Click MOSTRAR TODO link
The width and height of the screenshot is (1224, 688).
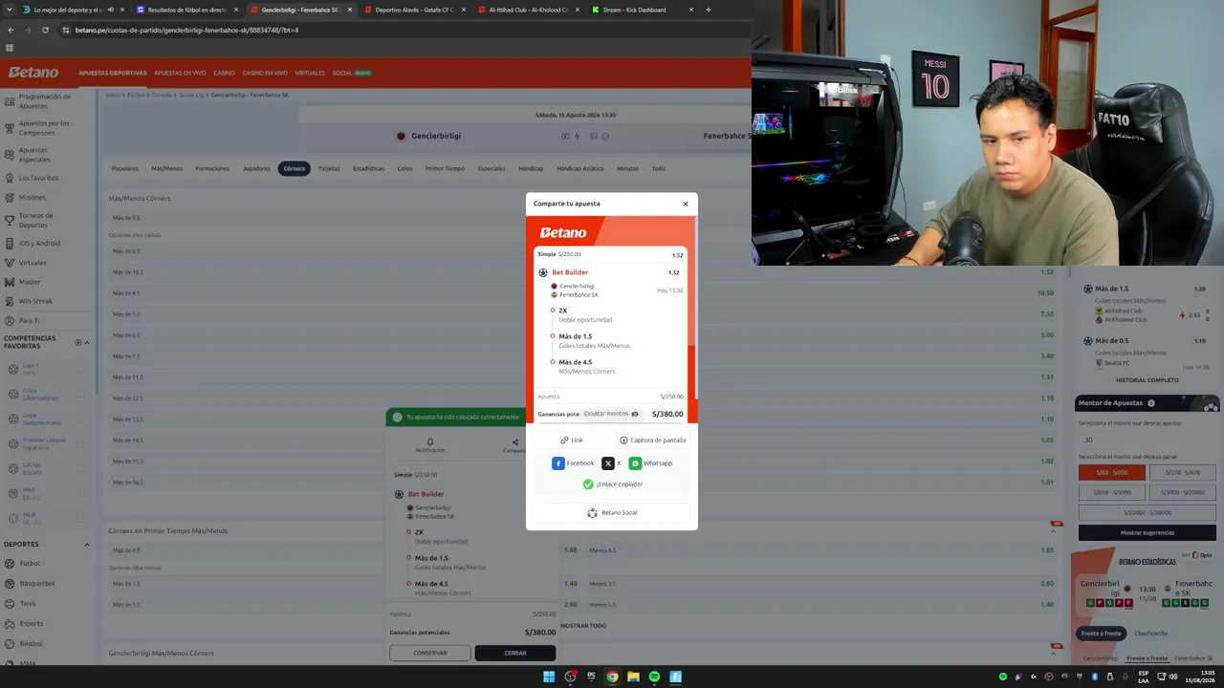point(583,626)
